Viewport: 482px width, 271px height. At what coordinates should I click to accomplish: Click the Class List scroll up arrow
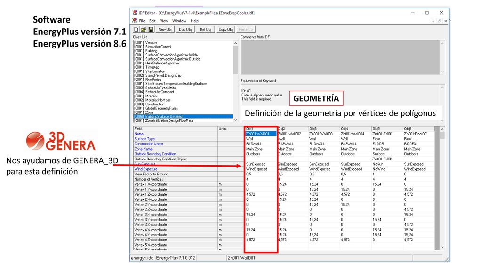(236, 43)
